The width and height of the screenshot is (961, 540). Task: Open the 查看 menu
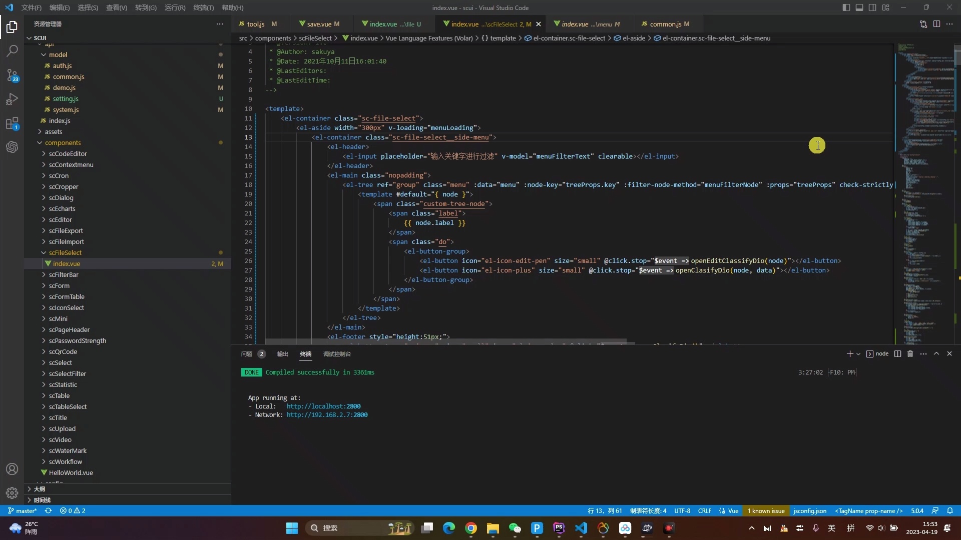point(116,7)
